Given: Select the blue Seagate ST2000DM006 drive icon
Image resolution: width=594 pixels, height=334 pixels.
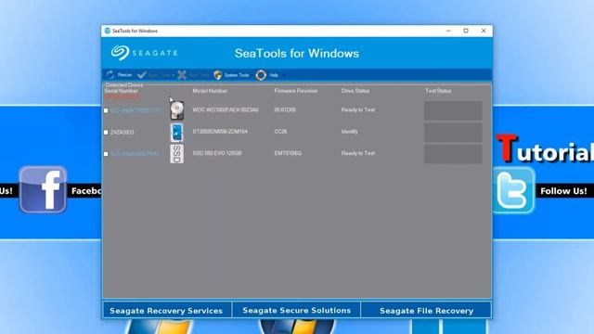Looking at the screenshot, I should pyautogui.click(x=177, y=132).
